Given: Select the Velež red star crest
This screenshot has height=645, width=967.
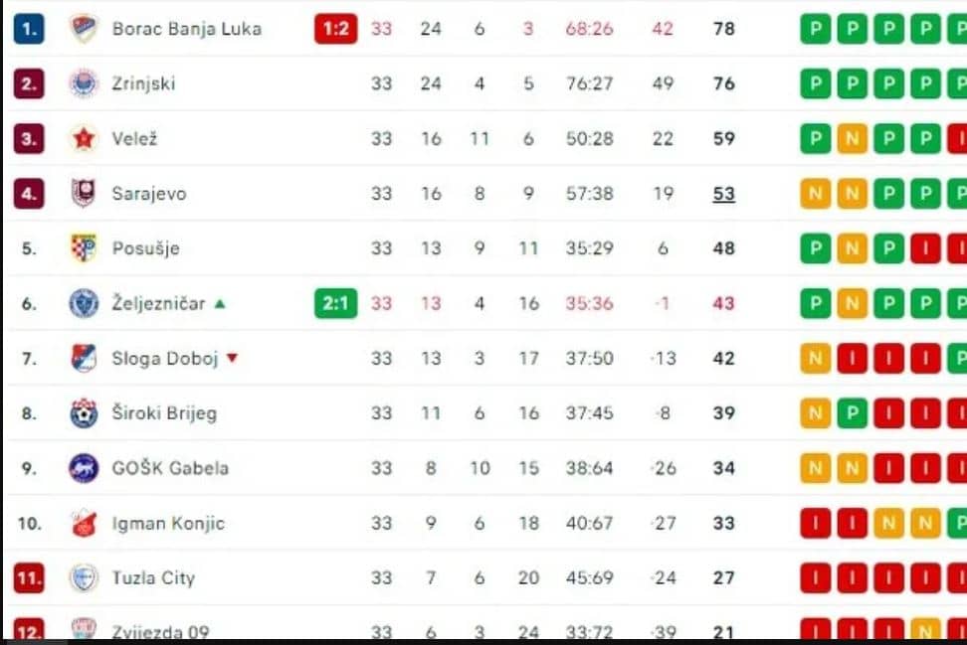Looking at the screenshot, I should click(x=84, y=138).
